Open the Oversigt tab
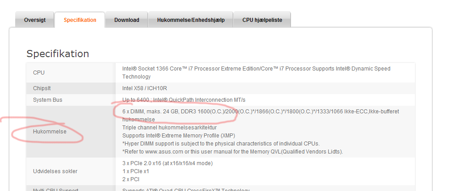Image resolution: width=452 pixels, height=191 pixels. click(35, 20)
